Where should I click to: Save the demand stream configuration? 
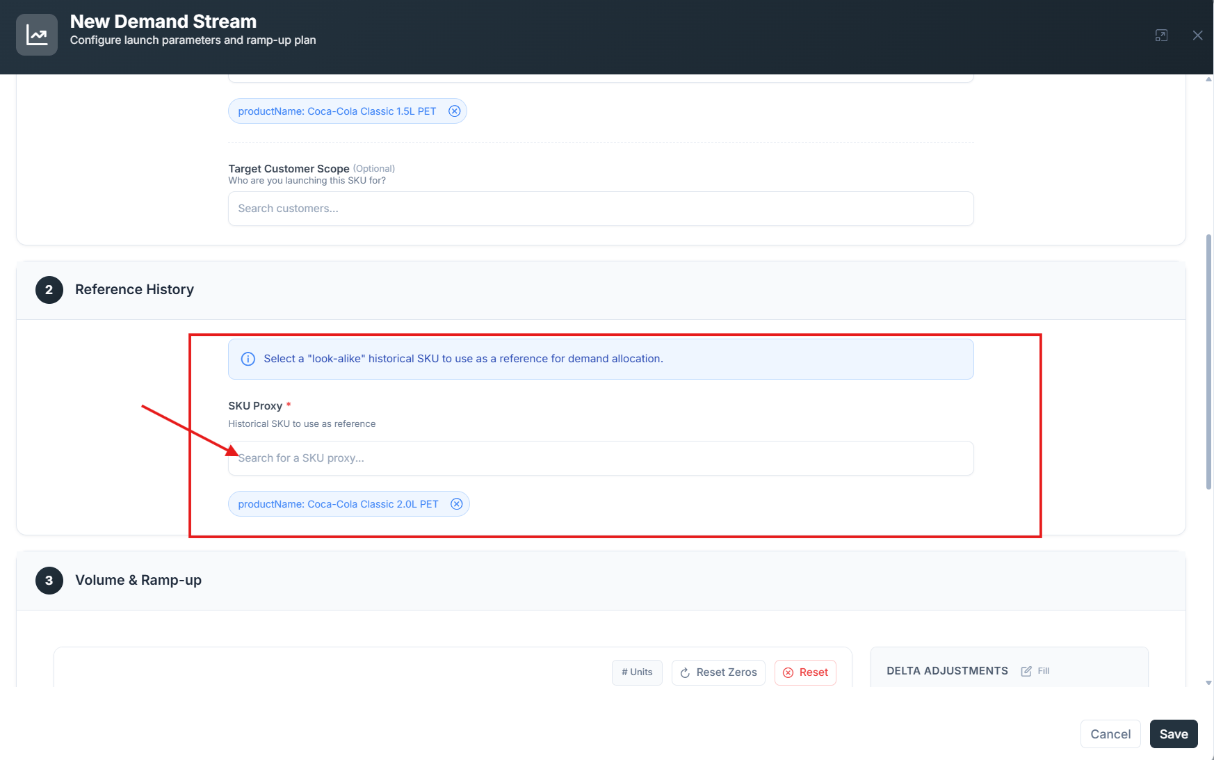[1174, 734]
